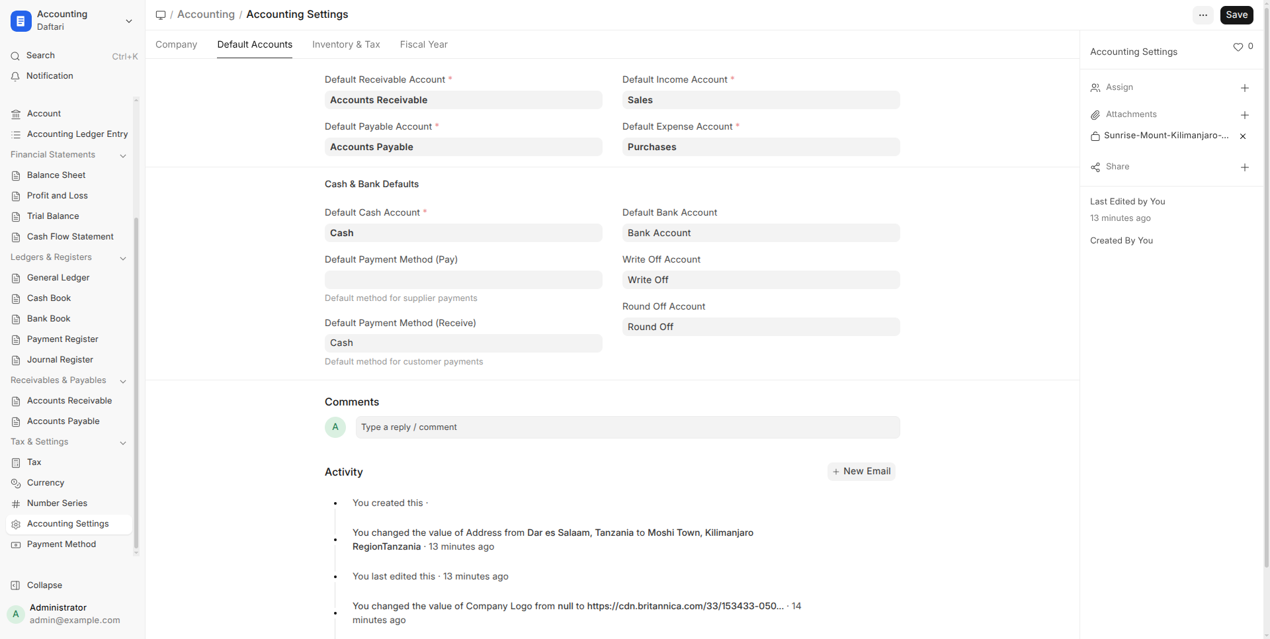Screen dimensions: 1270x639
Task: Open the Fiscal Year tab
Action: (423, 44)
